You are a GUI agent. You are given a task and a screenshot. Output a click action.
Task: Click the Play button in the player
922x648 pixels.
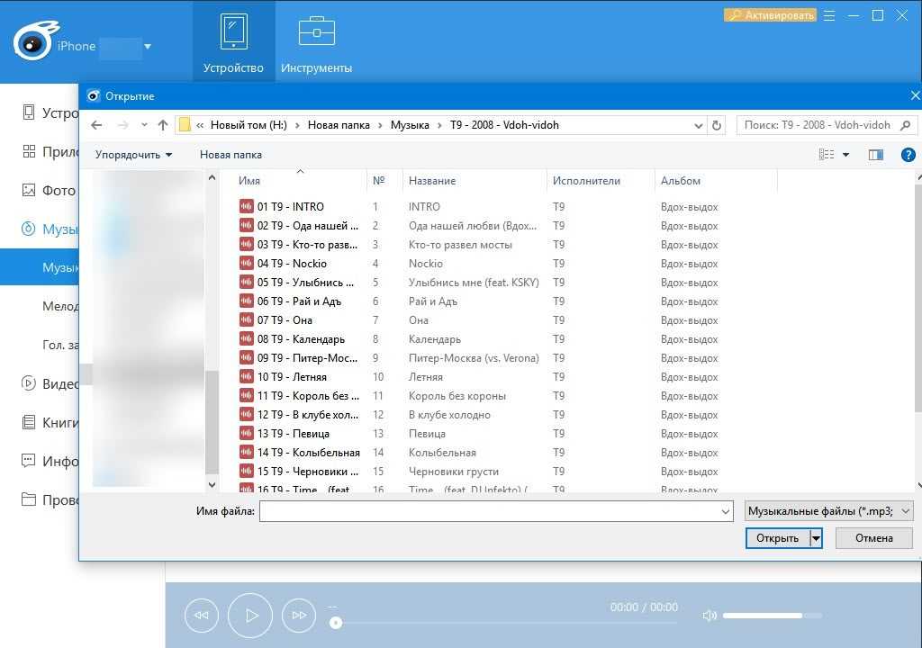pyautogui.click(x=250, y=616)
